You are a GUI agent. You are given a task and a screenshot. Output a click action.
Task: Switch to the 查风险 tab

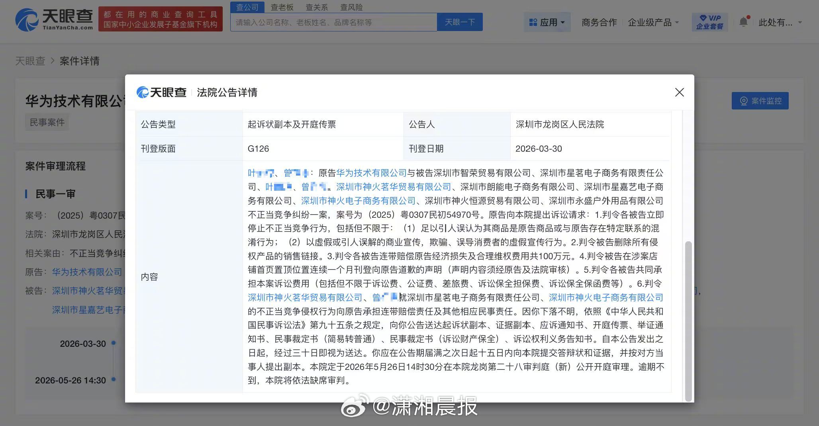coord(351,7)
